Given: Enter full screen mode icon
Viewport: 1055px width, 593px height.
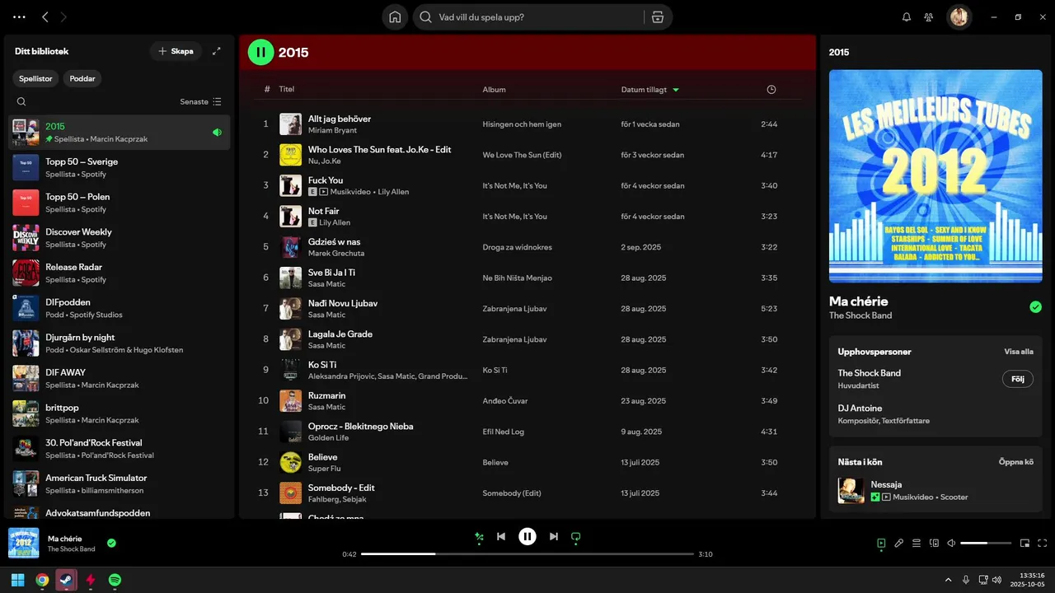Looking at the screenshot, I should pos(1043,543).
